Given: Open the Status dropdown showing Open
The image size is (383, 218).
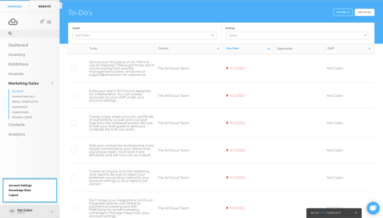Looking at the screenshot, I should click(297, 36).
